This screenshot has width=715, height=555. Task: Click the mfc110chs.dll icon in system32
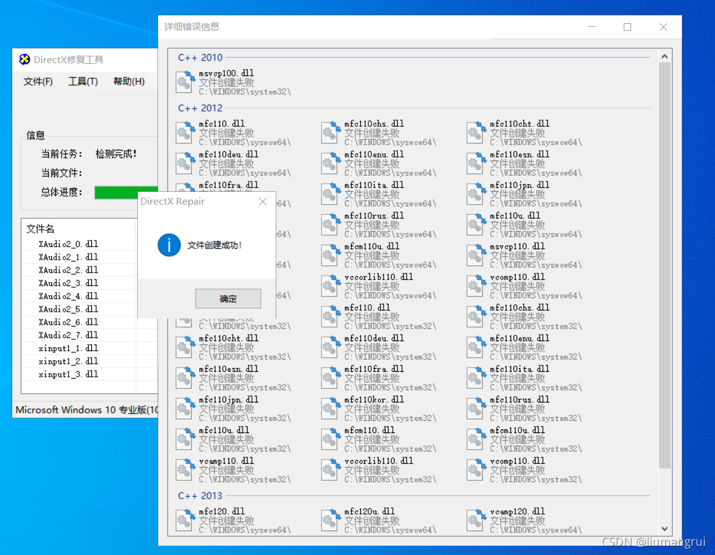click(477, 317)
